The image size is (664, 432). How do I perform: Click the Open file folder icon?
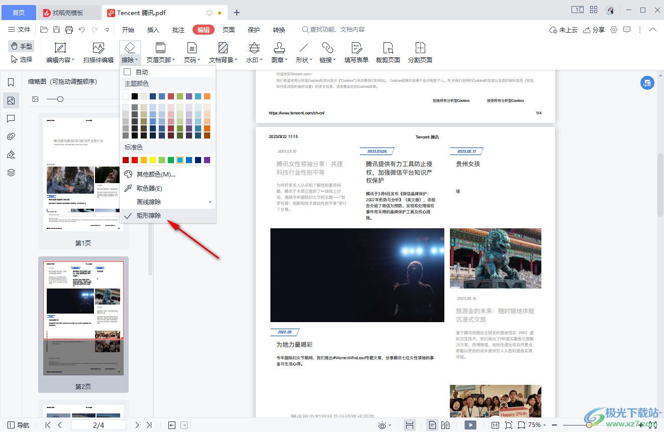coord(44,30)
